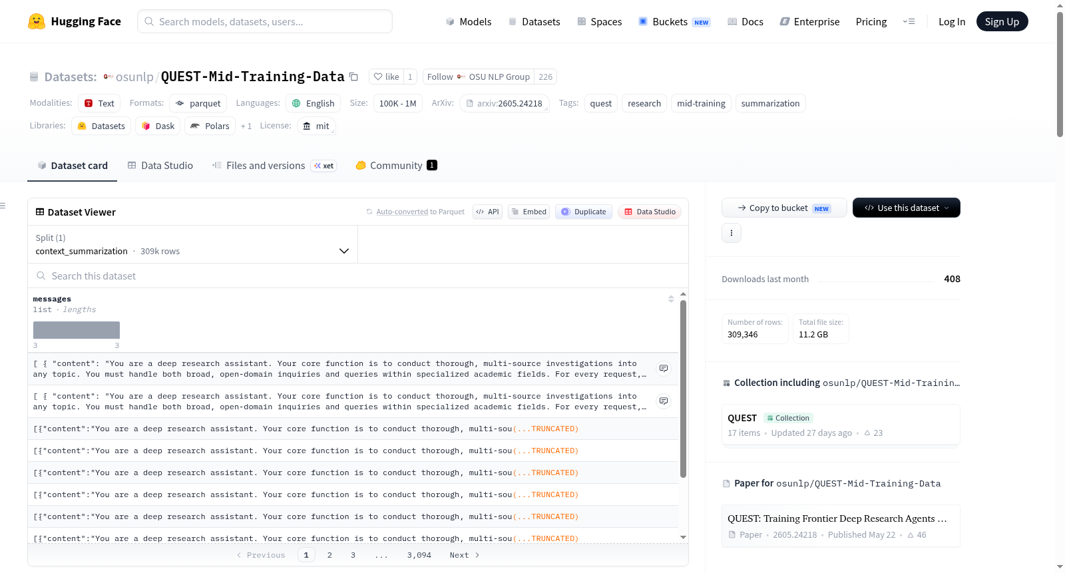Open the Docs page
The height and width of the screenshot is (573, 1065).
coord(745,22)
